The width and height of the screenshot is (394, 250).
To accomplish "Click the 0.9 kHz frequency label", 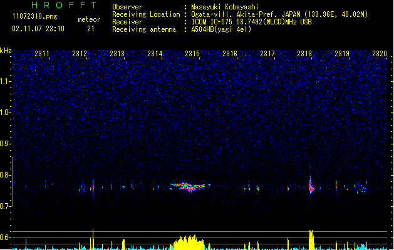I will click(x=6, y=144).
